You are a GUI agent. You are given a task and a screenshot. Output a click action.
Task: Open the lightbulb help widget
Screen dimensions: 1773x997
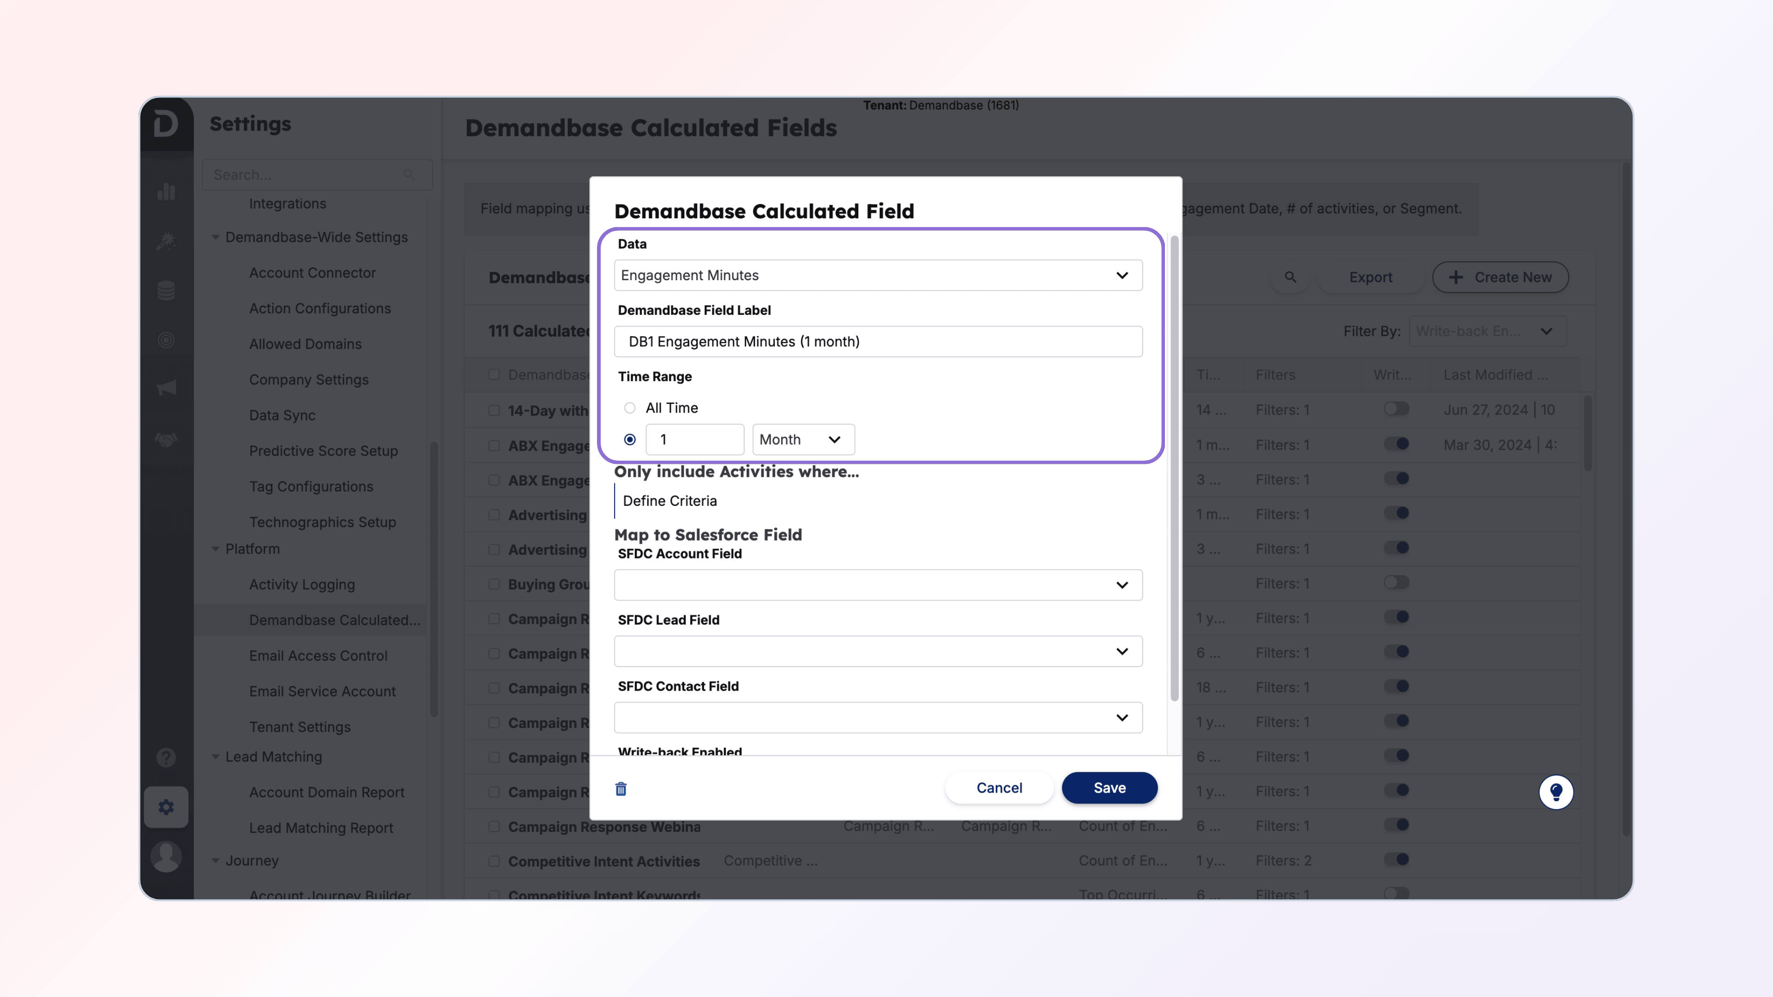[x=1556, y=792]
